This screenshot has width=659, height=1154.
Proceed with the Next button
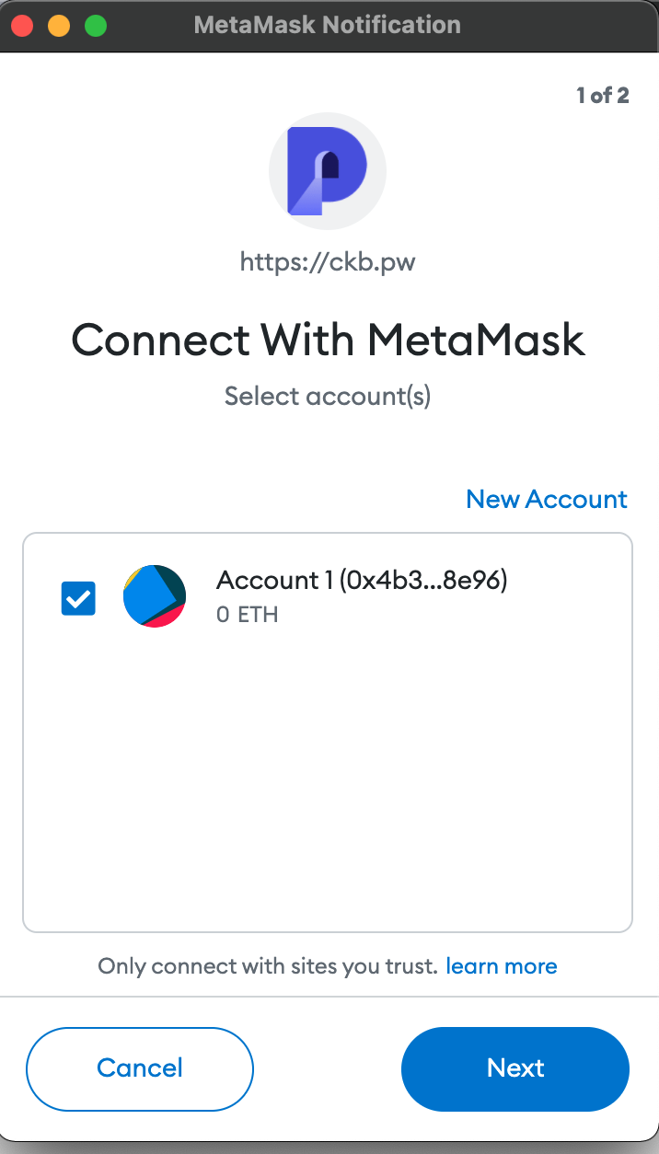tap(515, 1067)
